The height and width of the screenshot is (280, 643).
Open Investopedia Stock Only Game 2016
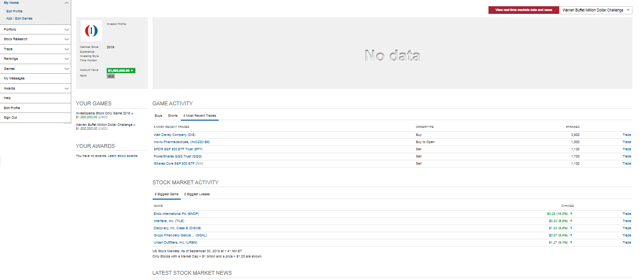(103, 113)
